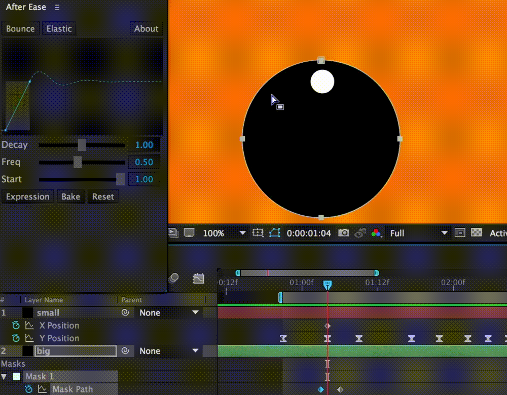
Task: Select the Mask Path property
Action: 73,389
